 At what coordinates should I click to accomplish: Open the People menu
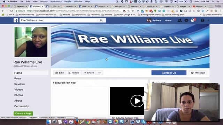68,1
